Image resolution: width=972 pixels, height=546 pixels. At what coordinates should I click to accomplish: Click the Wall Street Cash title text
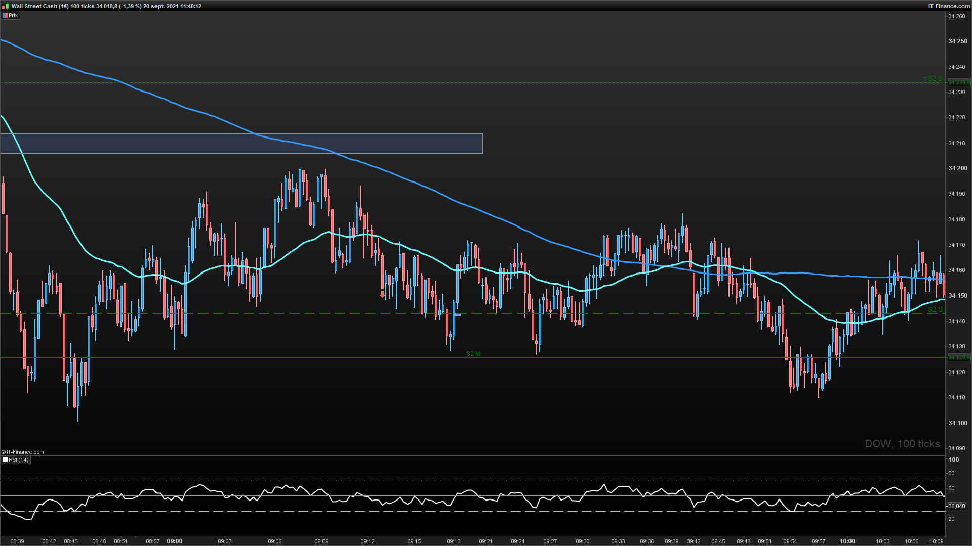(34, 6)
